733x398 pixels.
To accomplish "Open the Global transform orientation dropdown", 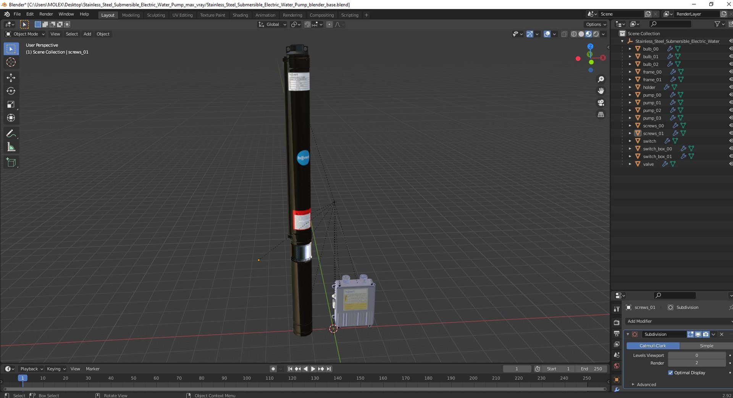I will pos(272,24).
